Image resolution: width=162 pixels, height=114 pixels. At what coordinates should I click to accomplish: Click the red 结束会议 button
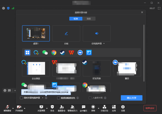150,108
